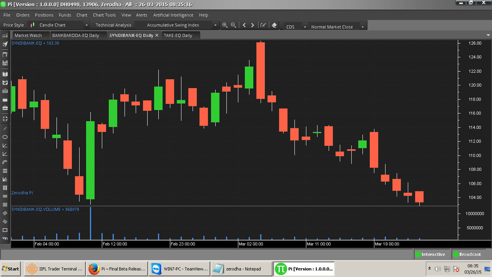This screenshot has width=492, height=277.
Task: Click the pencil edit icon in toolbar
Action: (263, 25)
